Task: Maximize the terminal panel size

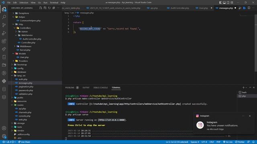Action: click(250, 88)
